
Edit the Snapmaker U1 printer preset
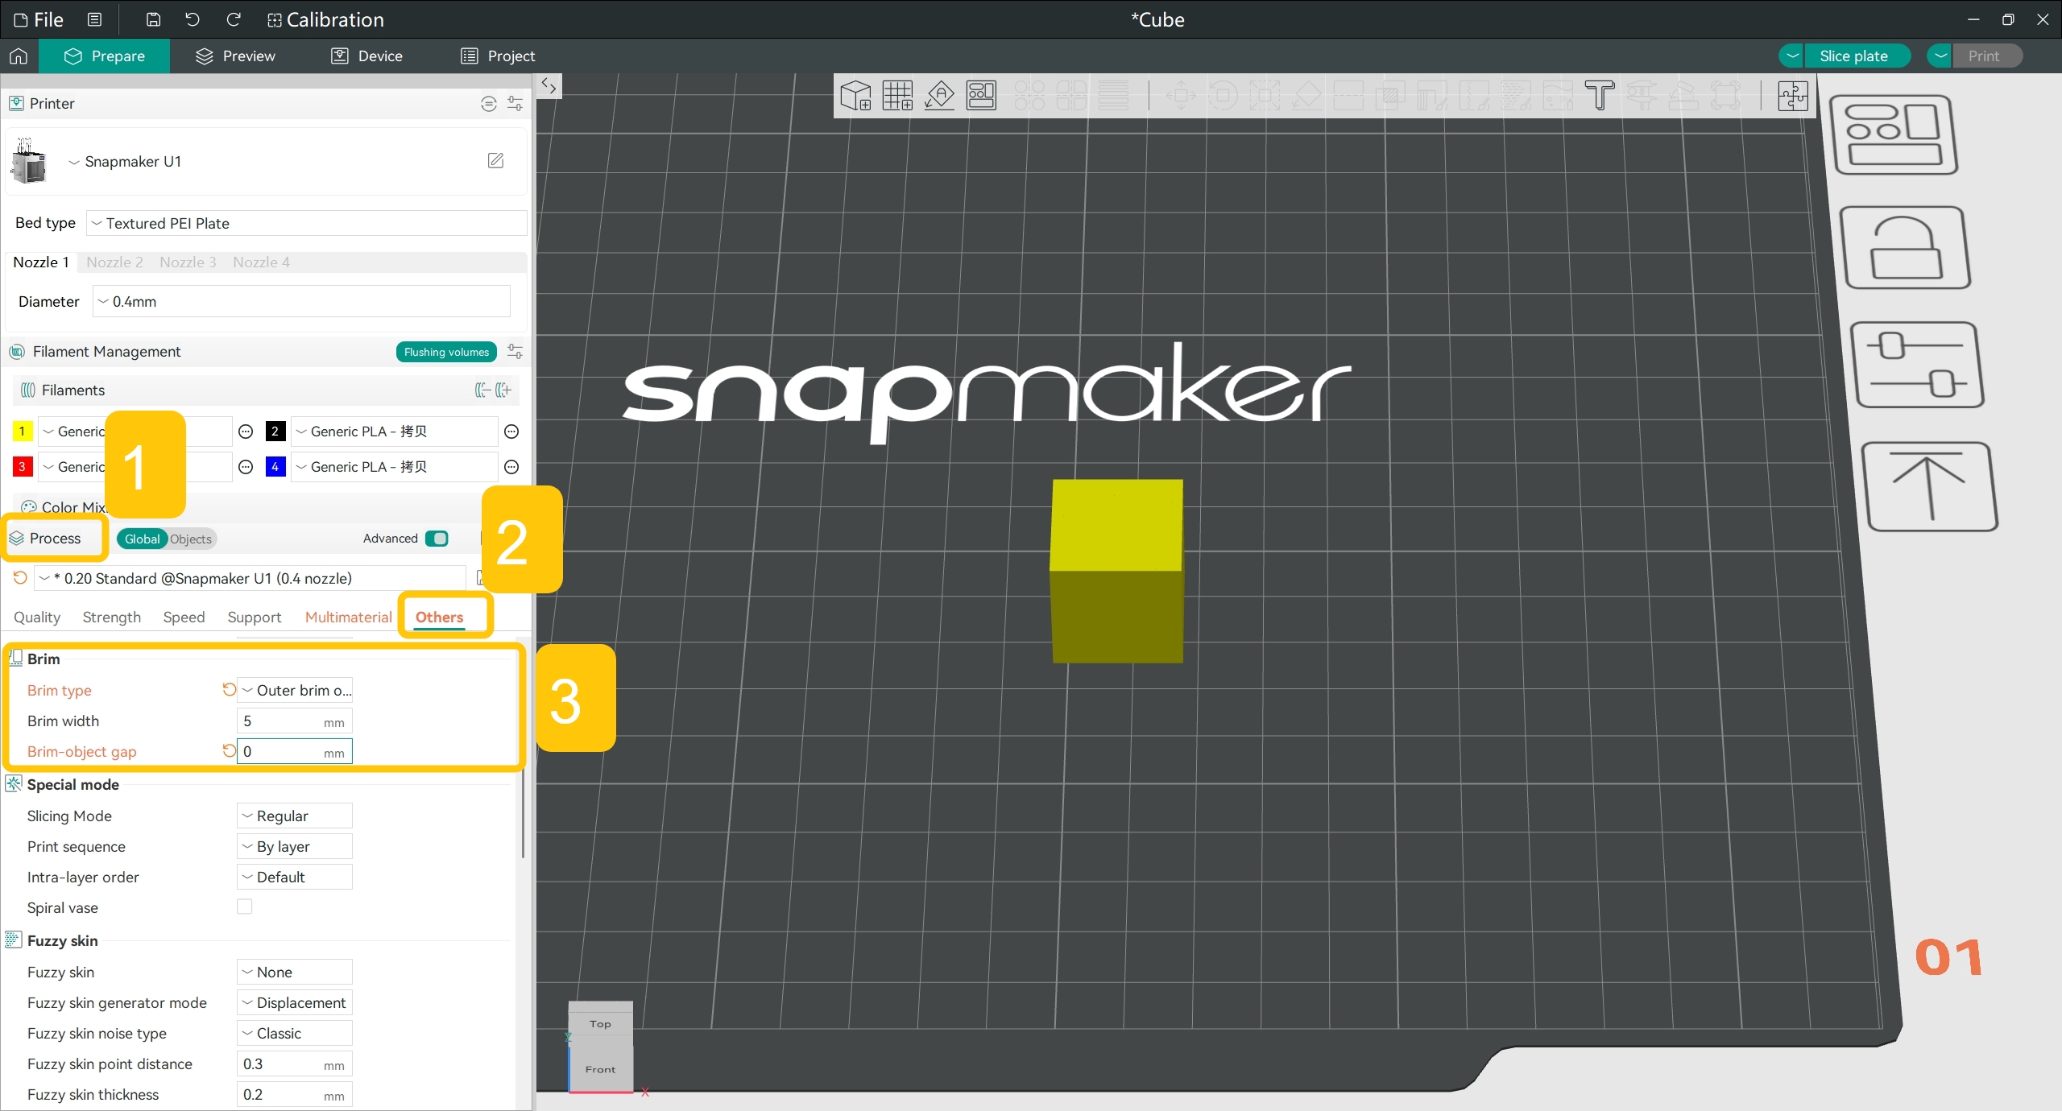496,161
